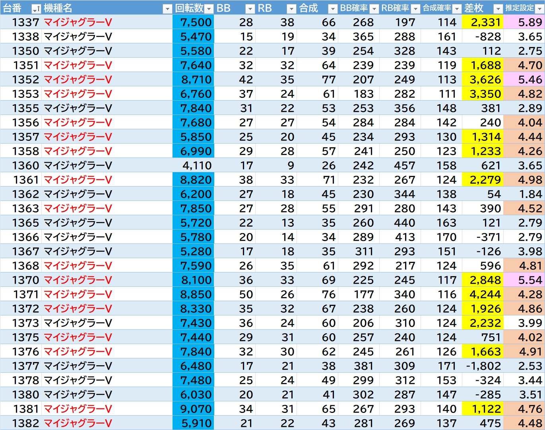Open the BB column filter dropdown
This screenshot has width=545, height=430.
click(x=250, y=9)
